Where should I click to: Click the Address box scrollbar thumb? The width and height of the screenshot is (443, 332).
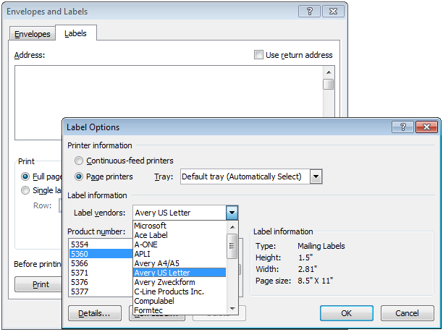[x=329, y=85]
